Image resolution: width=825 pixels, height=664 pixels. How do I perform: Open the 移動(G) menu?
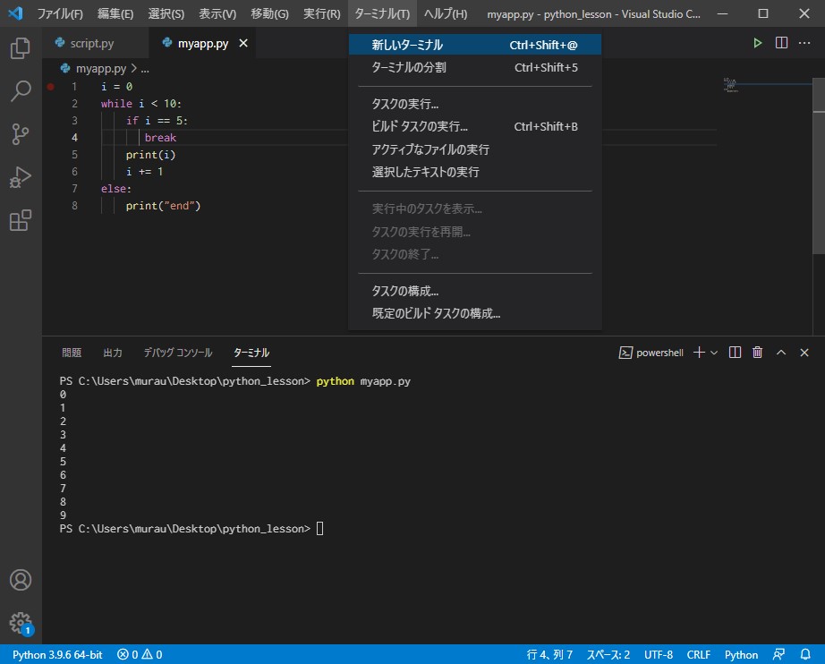[269, 13]
